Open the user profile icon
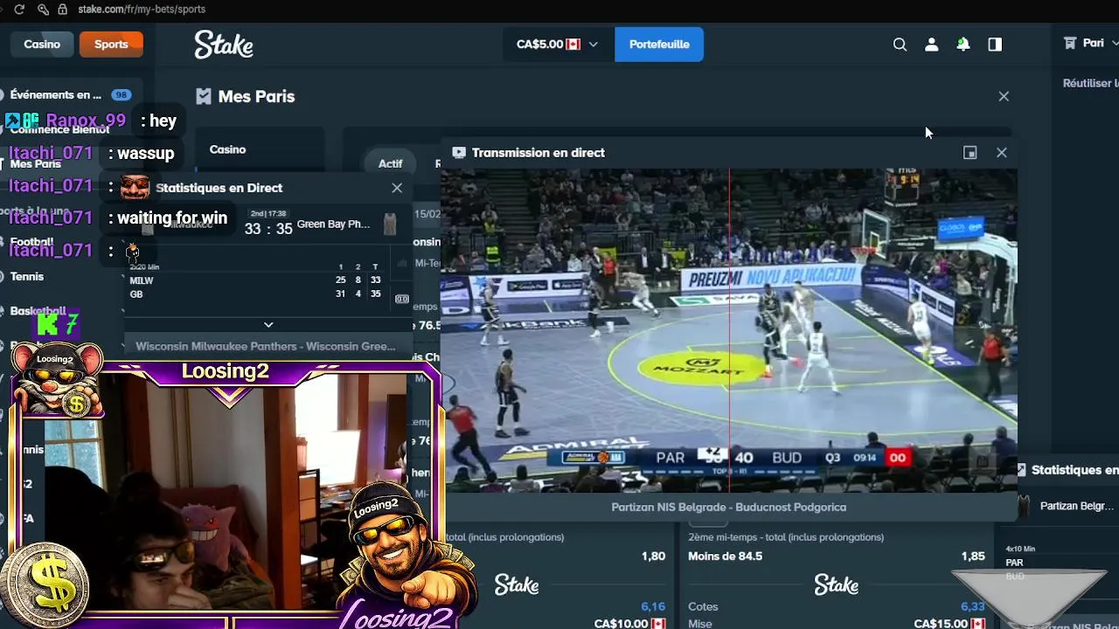This screenshot has width=1119, height=629. pos(931,45)
